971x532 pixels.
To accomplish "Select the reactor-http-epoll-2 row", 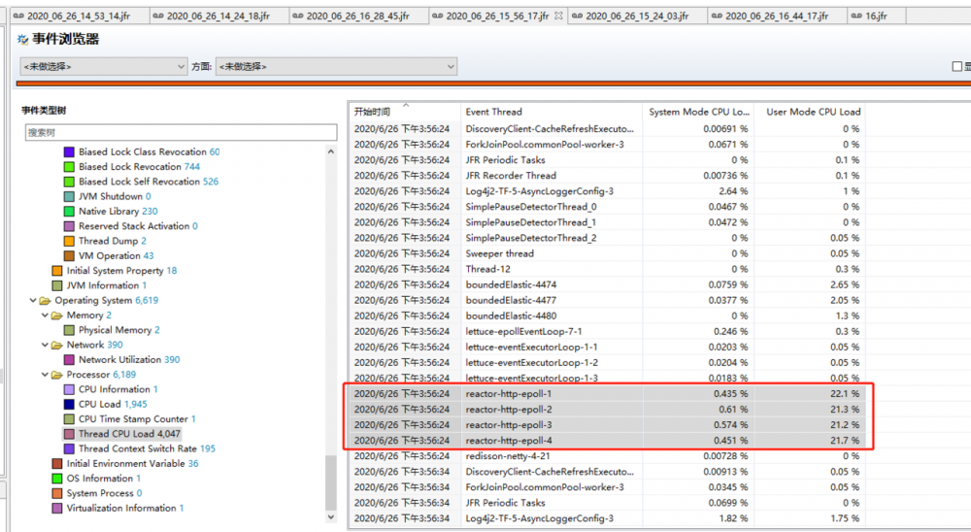I will 607,409.
